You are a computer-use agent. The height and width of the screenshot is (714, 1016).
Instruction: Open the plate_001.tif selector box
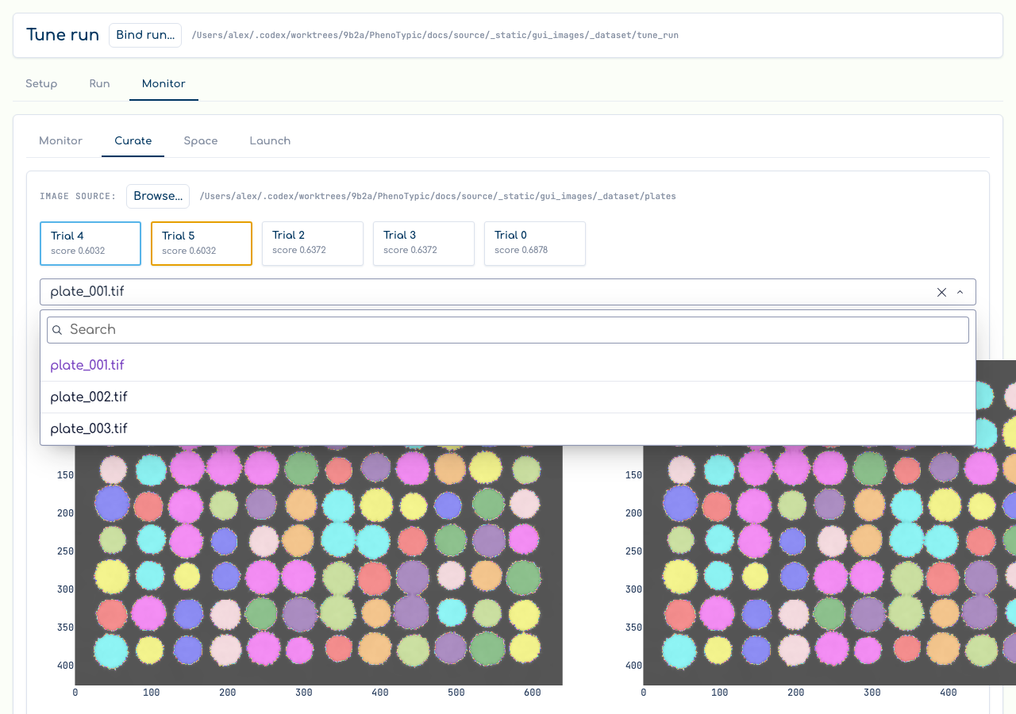click(x=508, y=292)
